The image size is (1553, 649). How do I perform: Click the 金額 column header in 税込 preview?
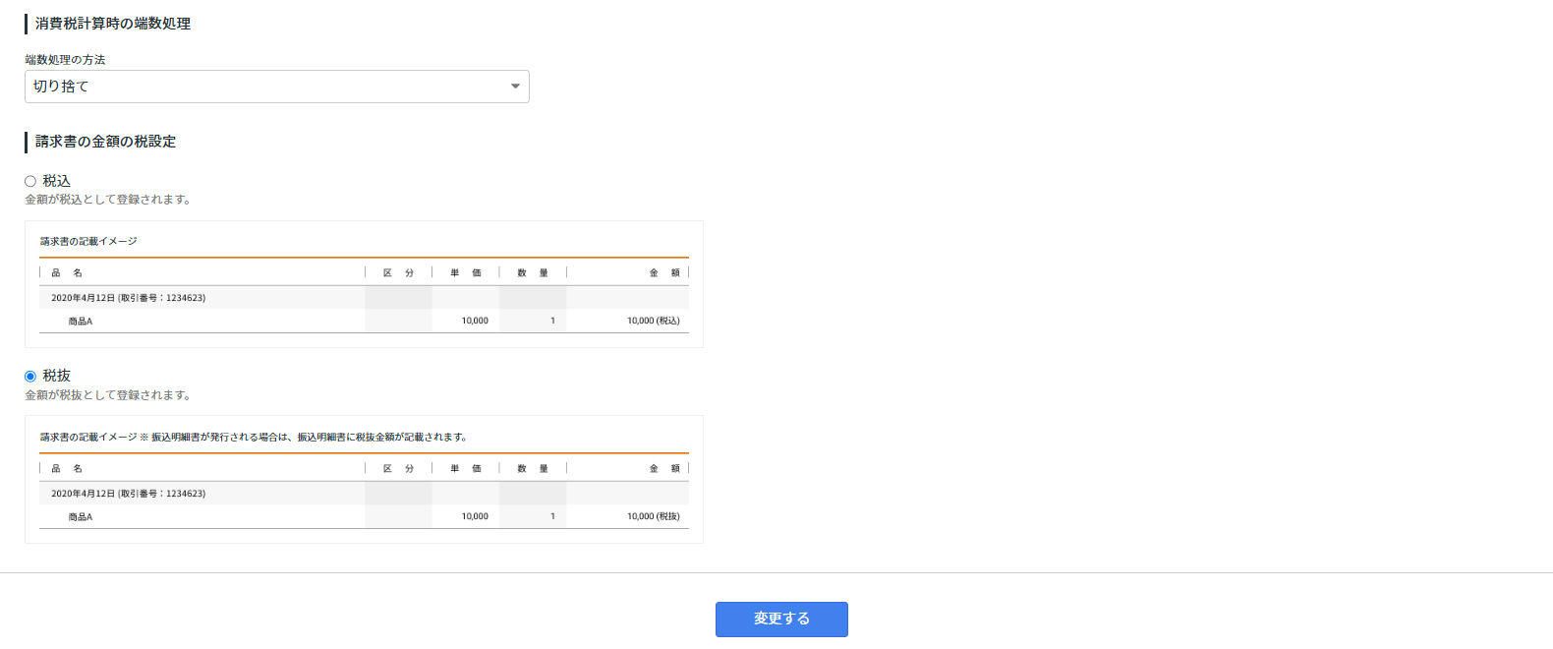pyautogui.click(x=664, y=272)
